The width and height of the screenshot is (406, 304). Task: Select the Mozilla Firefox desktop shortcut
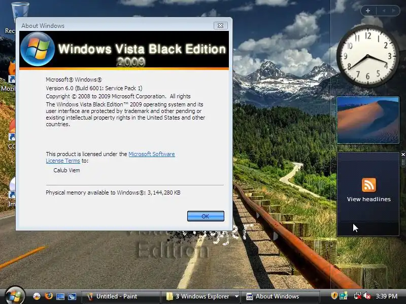(x=8, y=75)
